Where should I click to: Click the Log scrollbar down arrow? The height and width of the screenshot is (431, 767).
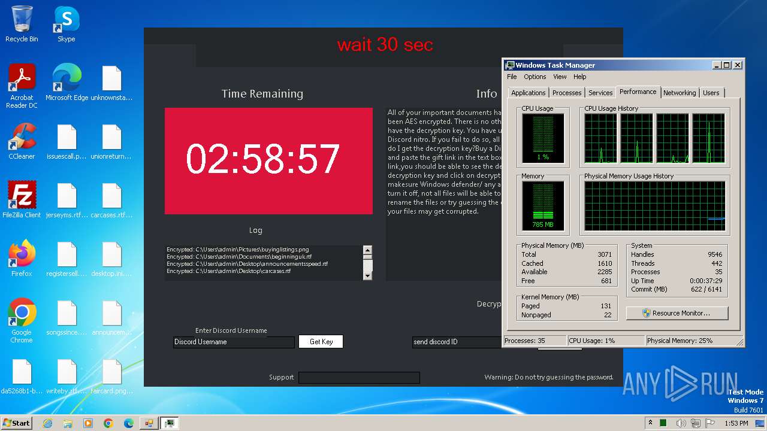pos(368,275)
